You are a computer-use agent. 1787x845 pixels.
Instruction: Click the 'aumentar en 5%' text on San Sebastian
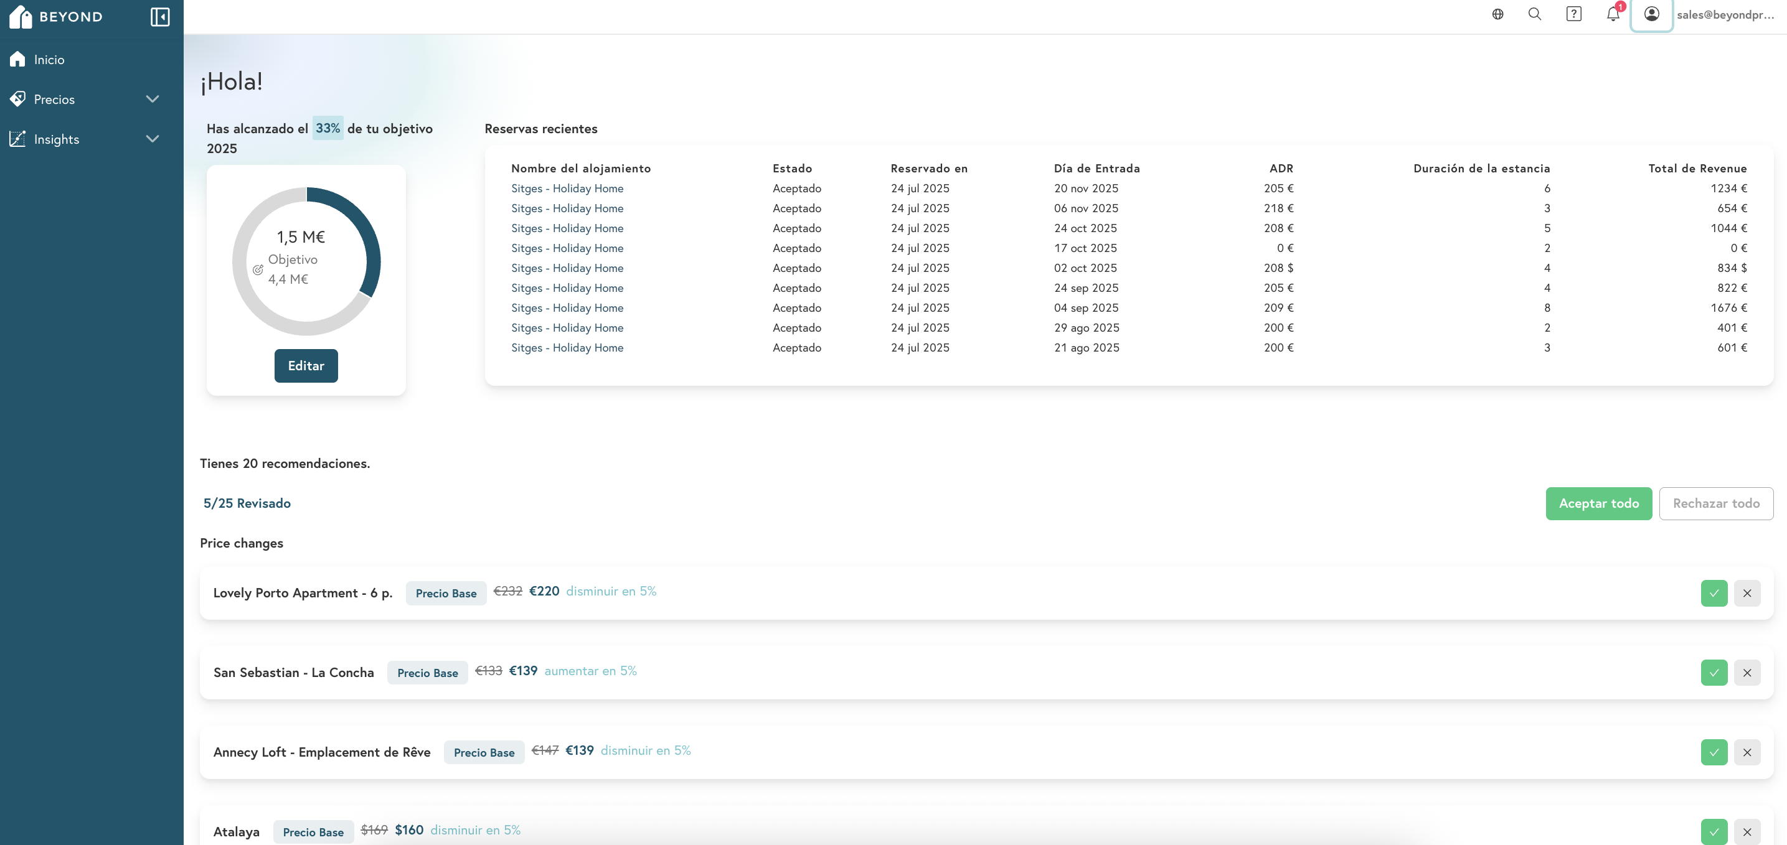590,671
